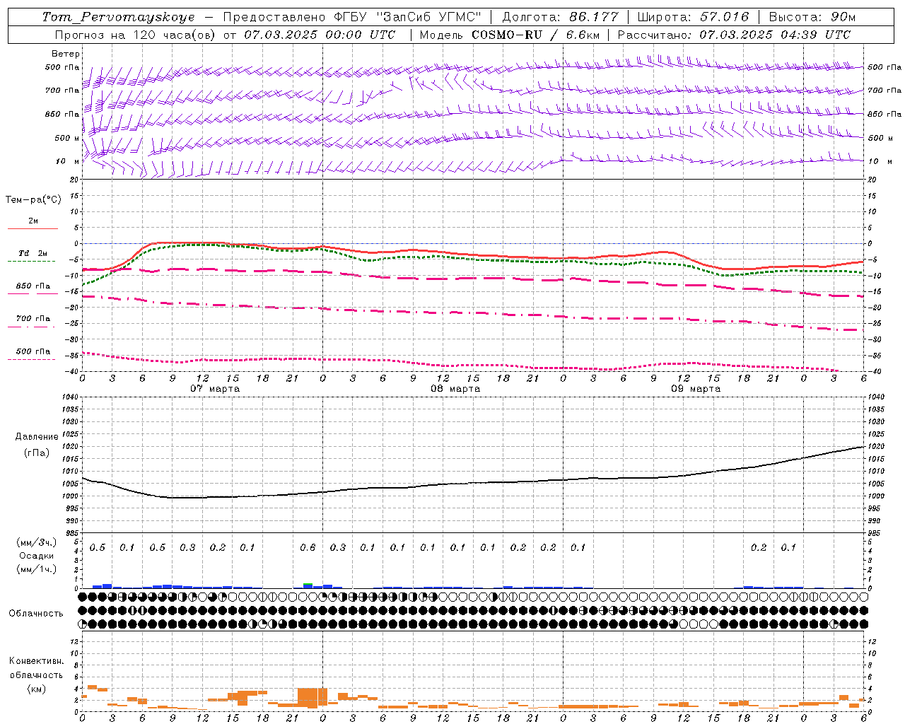
Task: Select the Широта: 57.016 value
Action: point(693,17)
